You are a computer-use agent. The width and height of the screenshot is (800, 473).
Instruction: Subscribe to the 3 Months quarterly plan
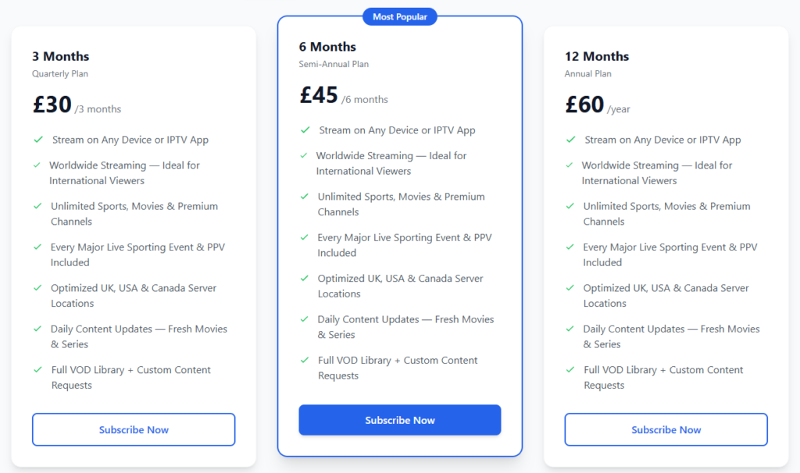point(134,429)
